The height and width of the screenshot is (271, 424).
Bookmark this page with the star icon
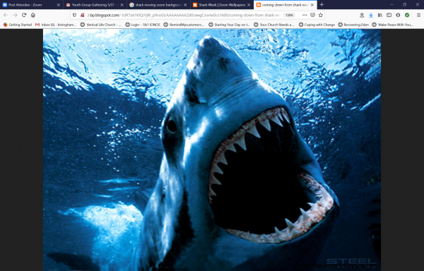tap(321, 15)
